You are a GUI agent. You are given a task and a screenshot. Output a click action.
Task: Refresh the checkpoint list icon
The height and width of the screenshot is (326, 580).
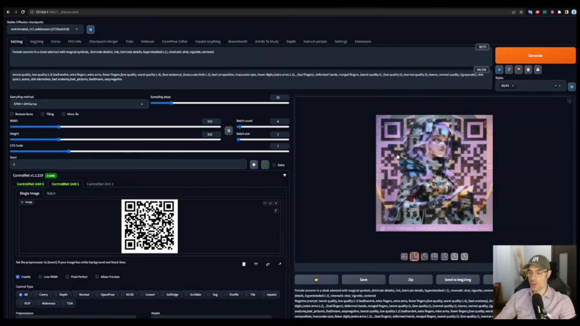click(x=90, y=29)
